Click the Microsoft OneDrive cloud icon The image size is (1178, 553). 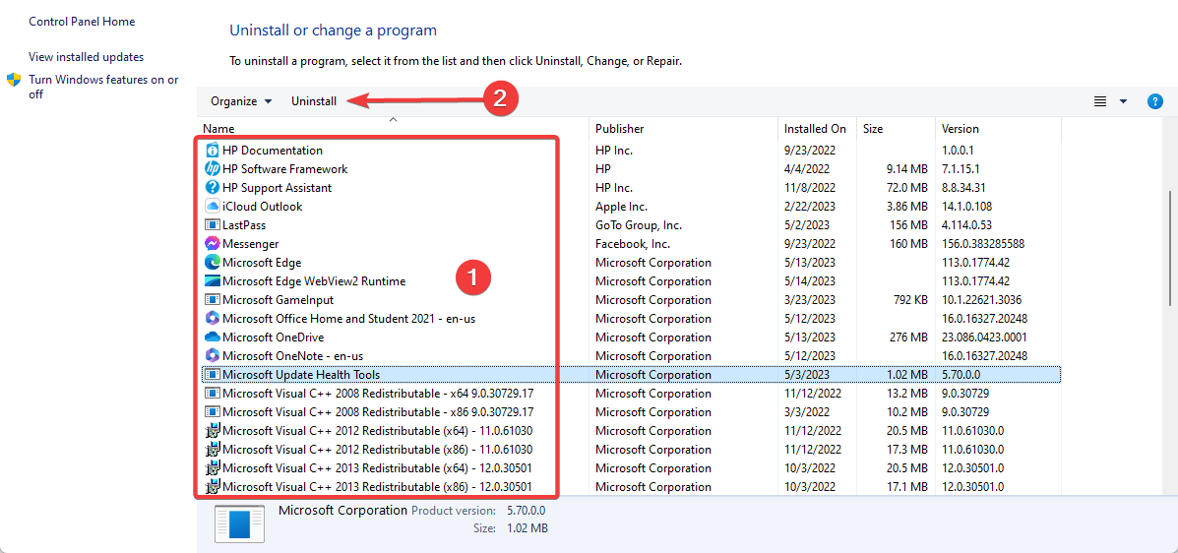(212, 338)
